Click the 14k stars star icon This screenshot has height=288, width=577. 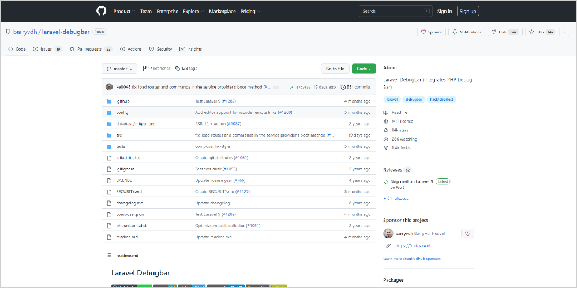coord(385,130)
